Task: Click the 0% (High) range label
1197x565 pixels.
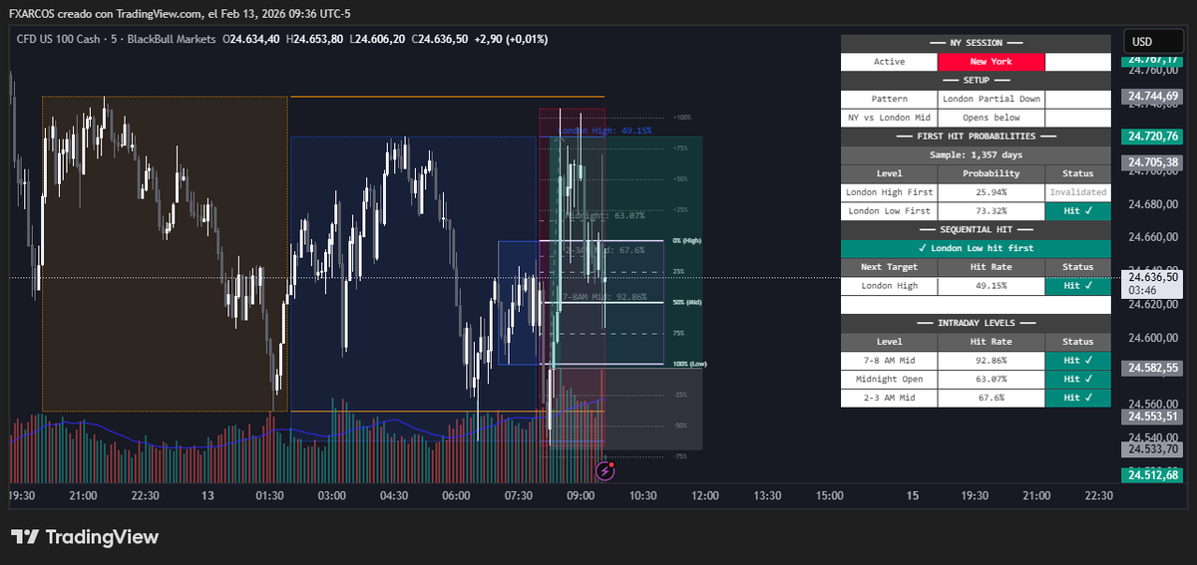Action: click(686, 241)
